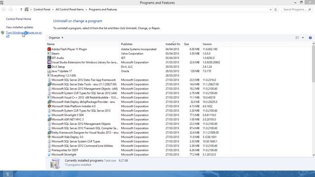Click the Microsoft Web Platform Installer 4.0 icon
315x177 pixels.
(x=49, y=106)
